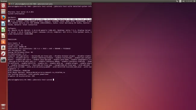Open the session power gear menu
The image size is (196, 110).
(x=194, y=1)
